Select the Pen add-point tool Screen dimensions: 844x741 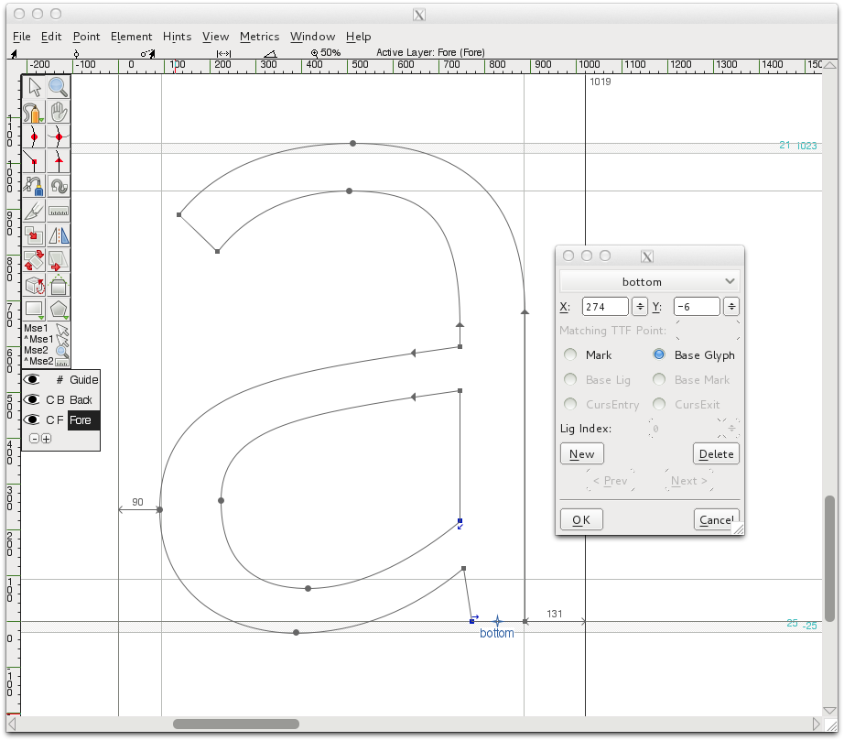click(34, 186)
